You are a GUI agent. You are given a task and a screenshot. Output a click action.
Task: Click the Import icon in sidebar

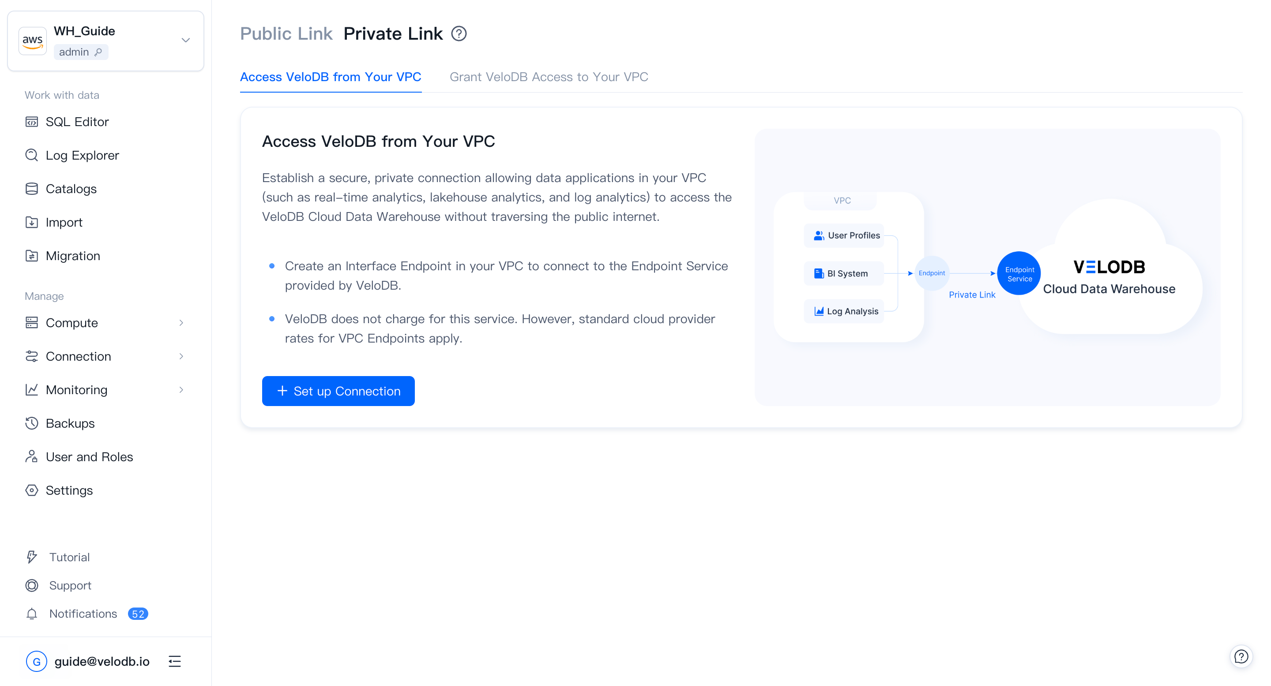click(32, 222)
